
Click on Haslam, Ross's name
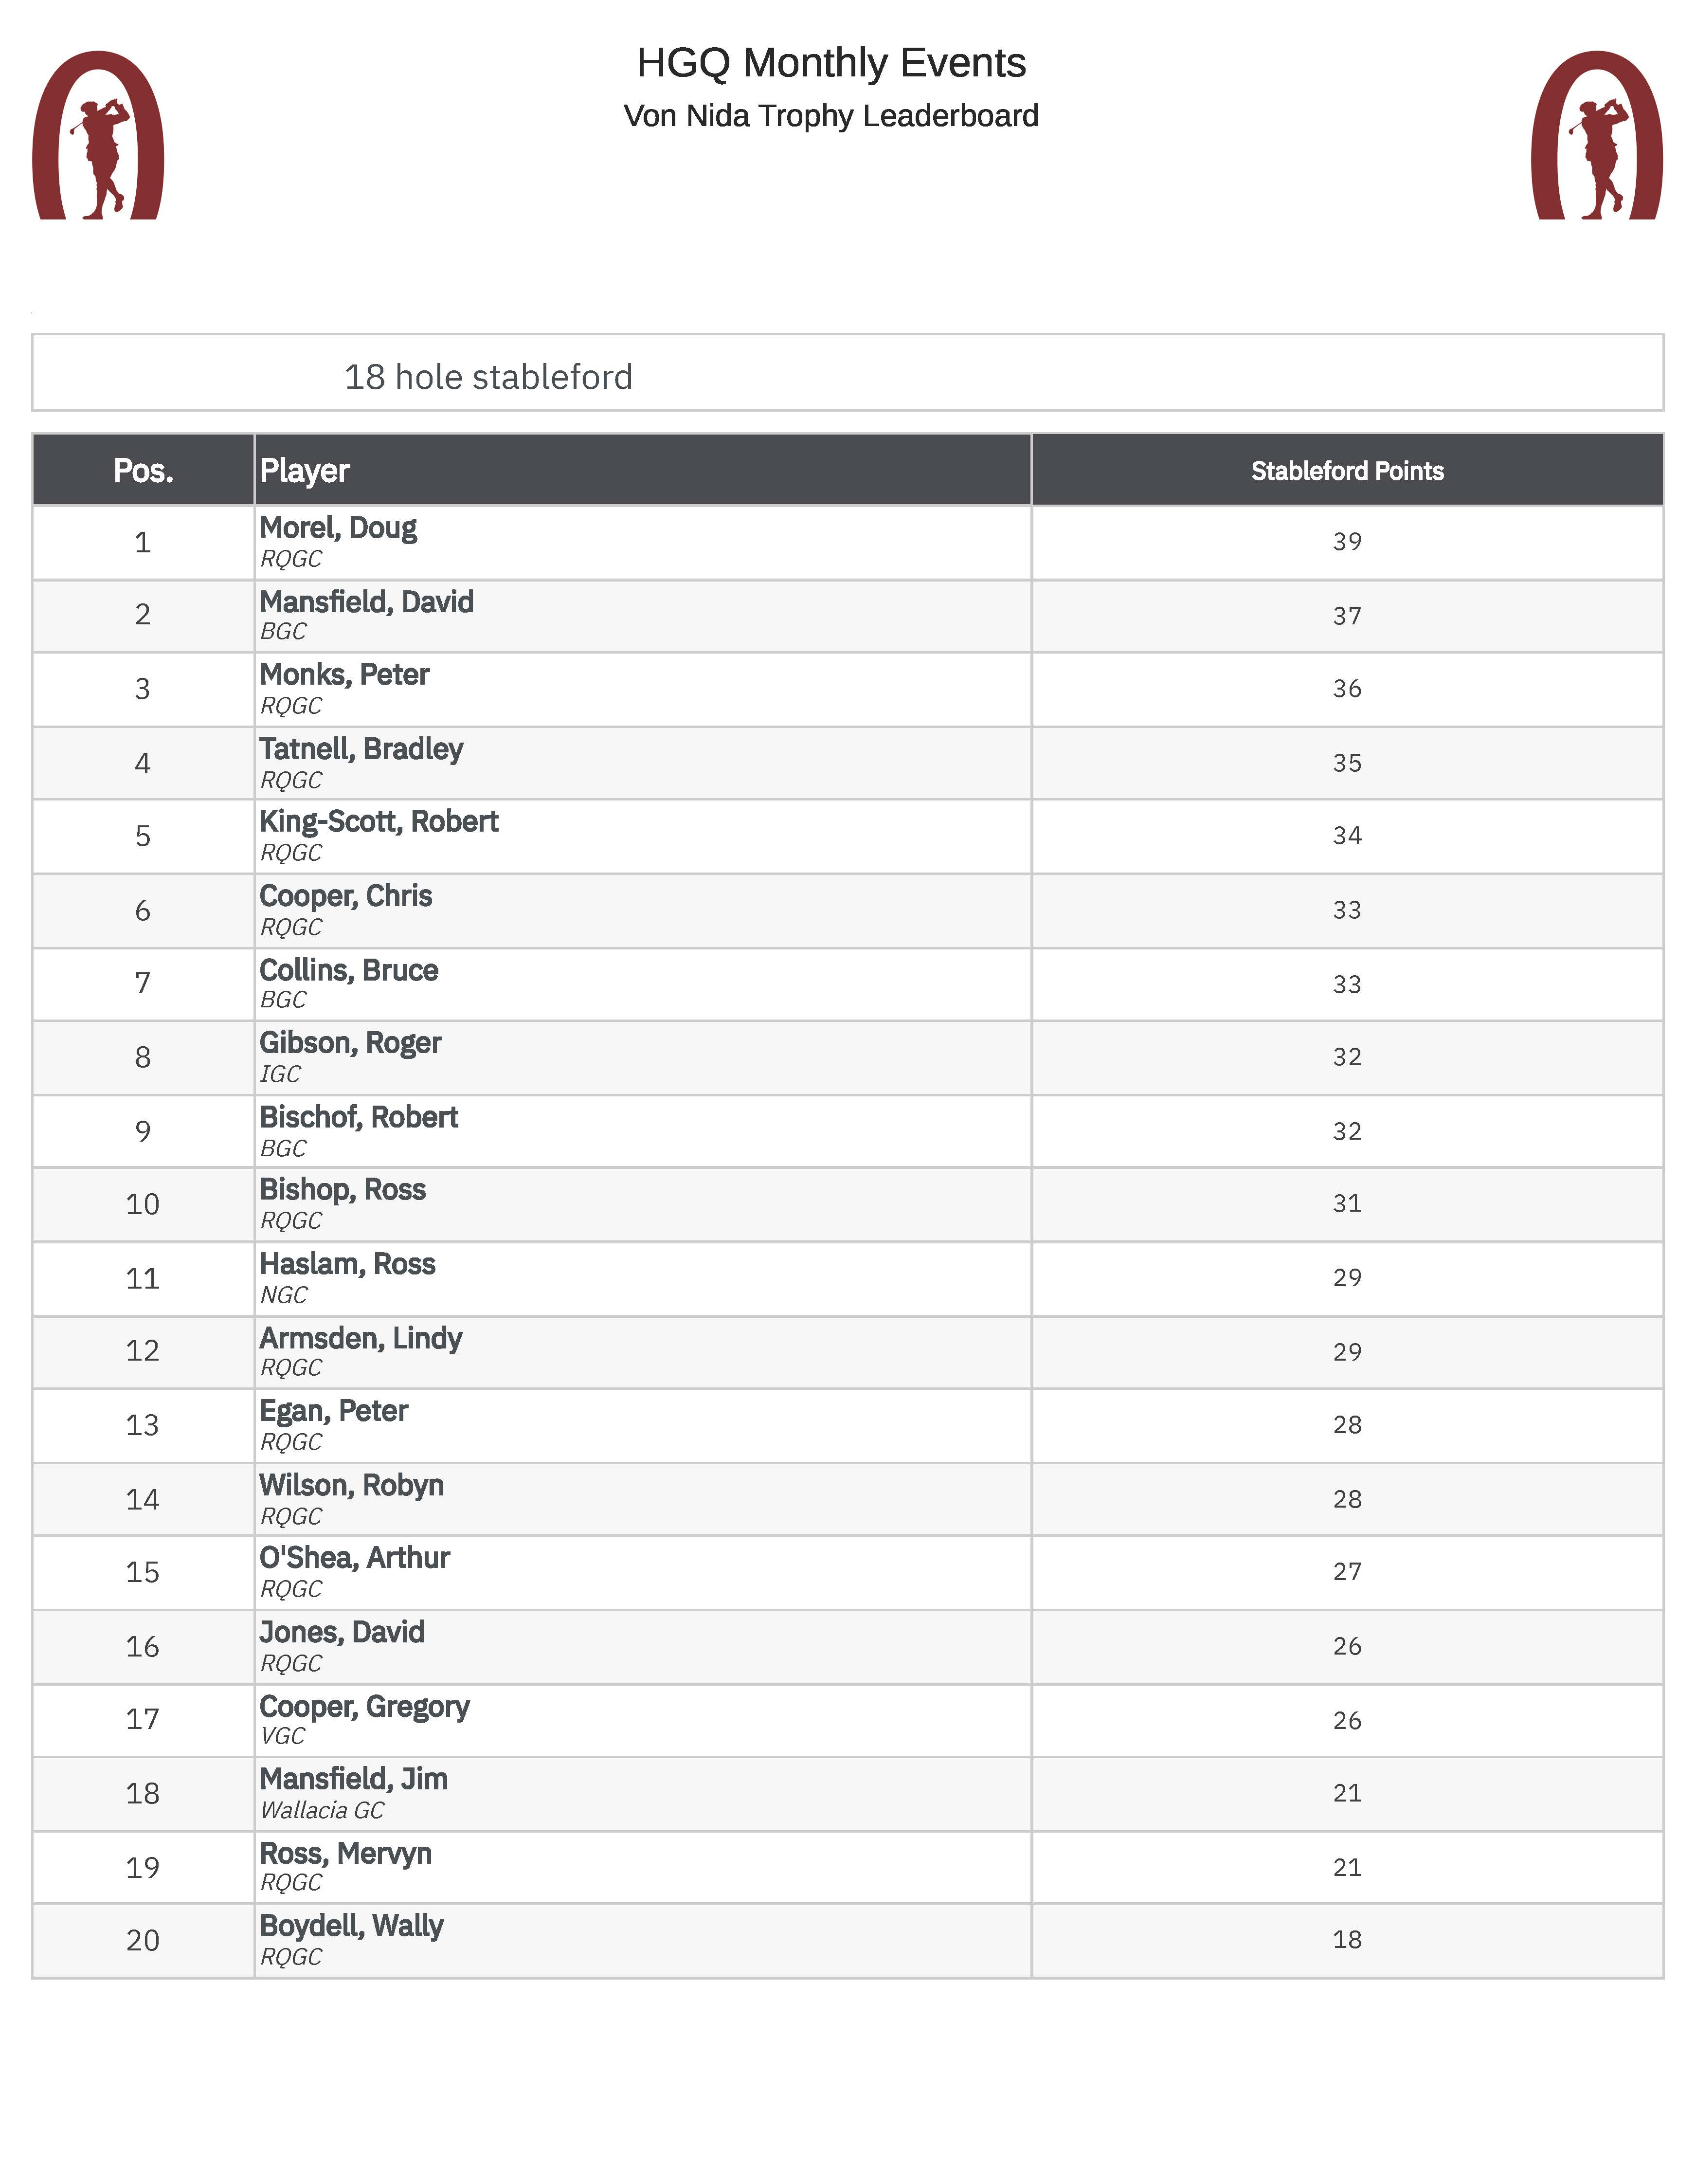pyautogui.click(x=347, y=1264)
